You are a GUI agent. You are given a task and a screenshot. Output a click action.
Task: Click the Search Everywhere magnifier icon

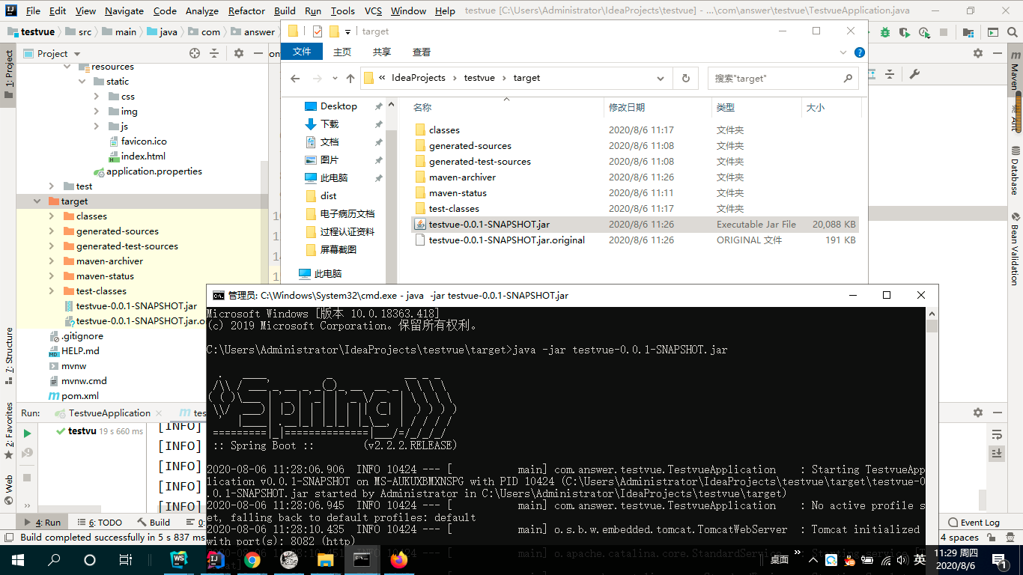pyautogui.click(x=1012, y=31)
